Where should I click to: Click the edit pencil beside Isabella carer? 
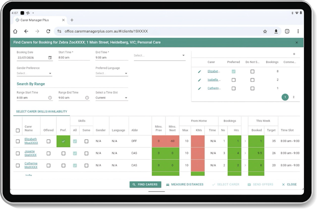pos(200,80)
